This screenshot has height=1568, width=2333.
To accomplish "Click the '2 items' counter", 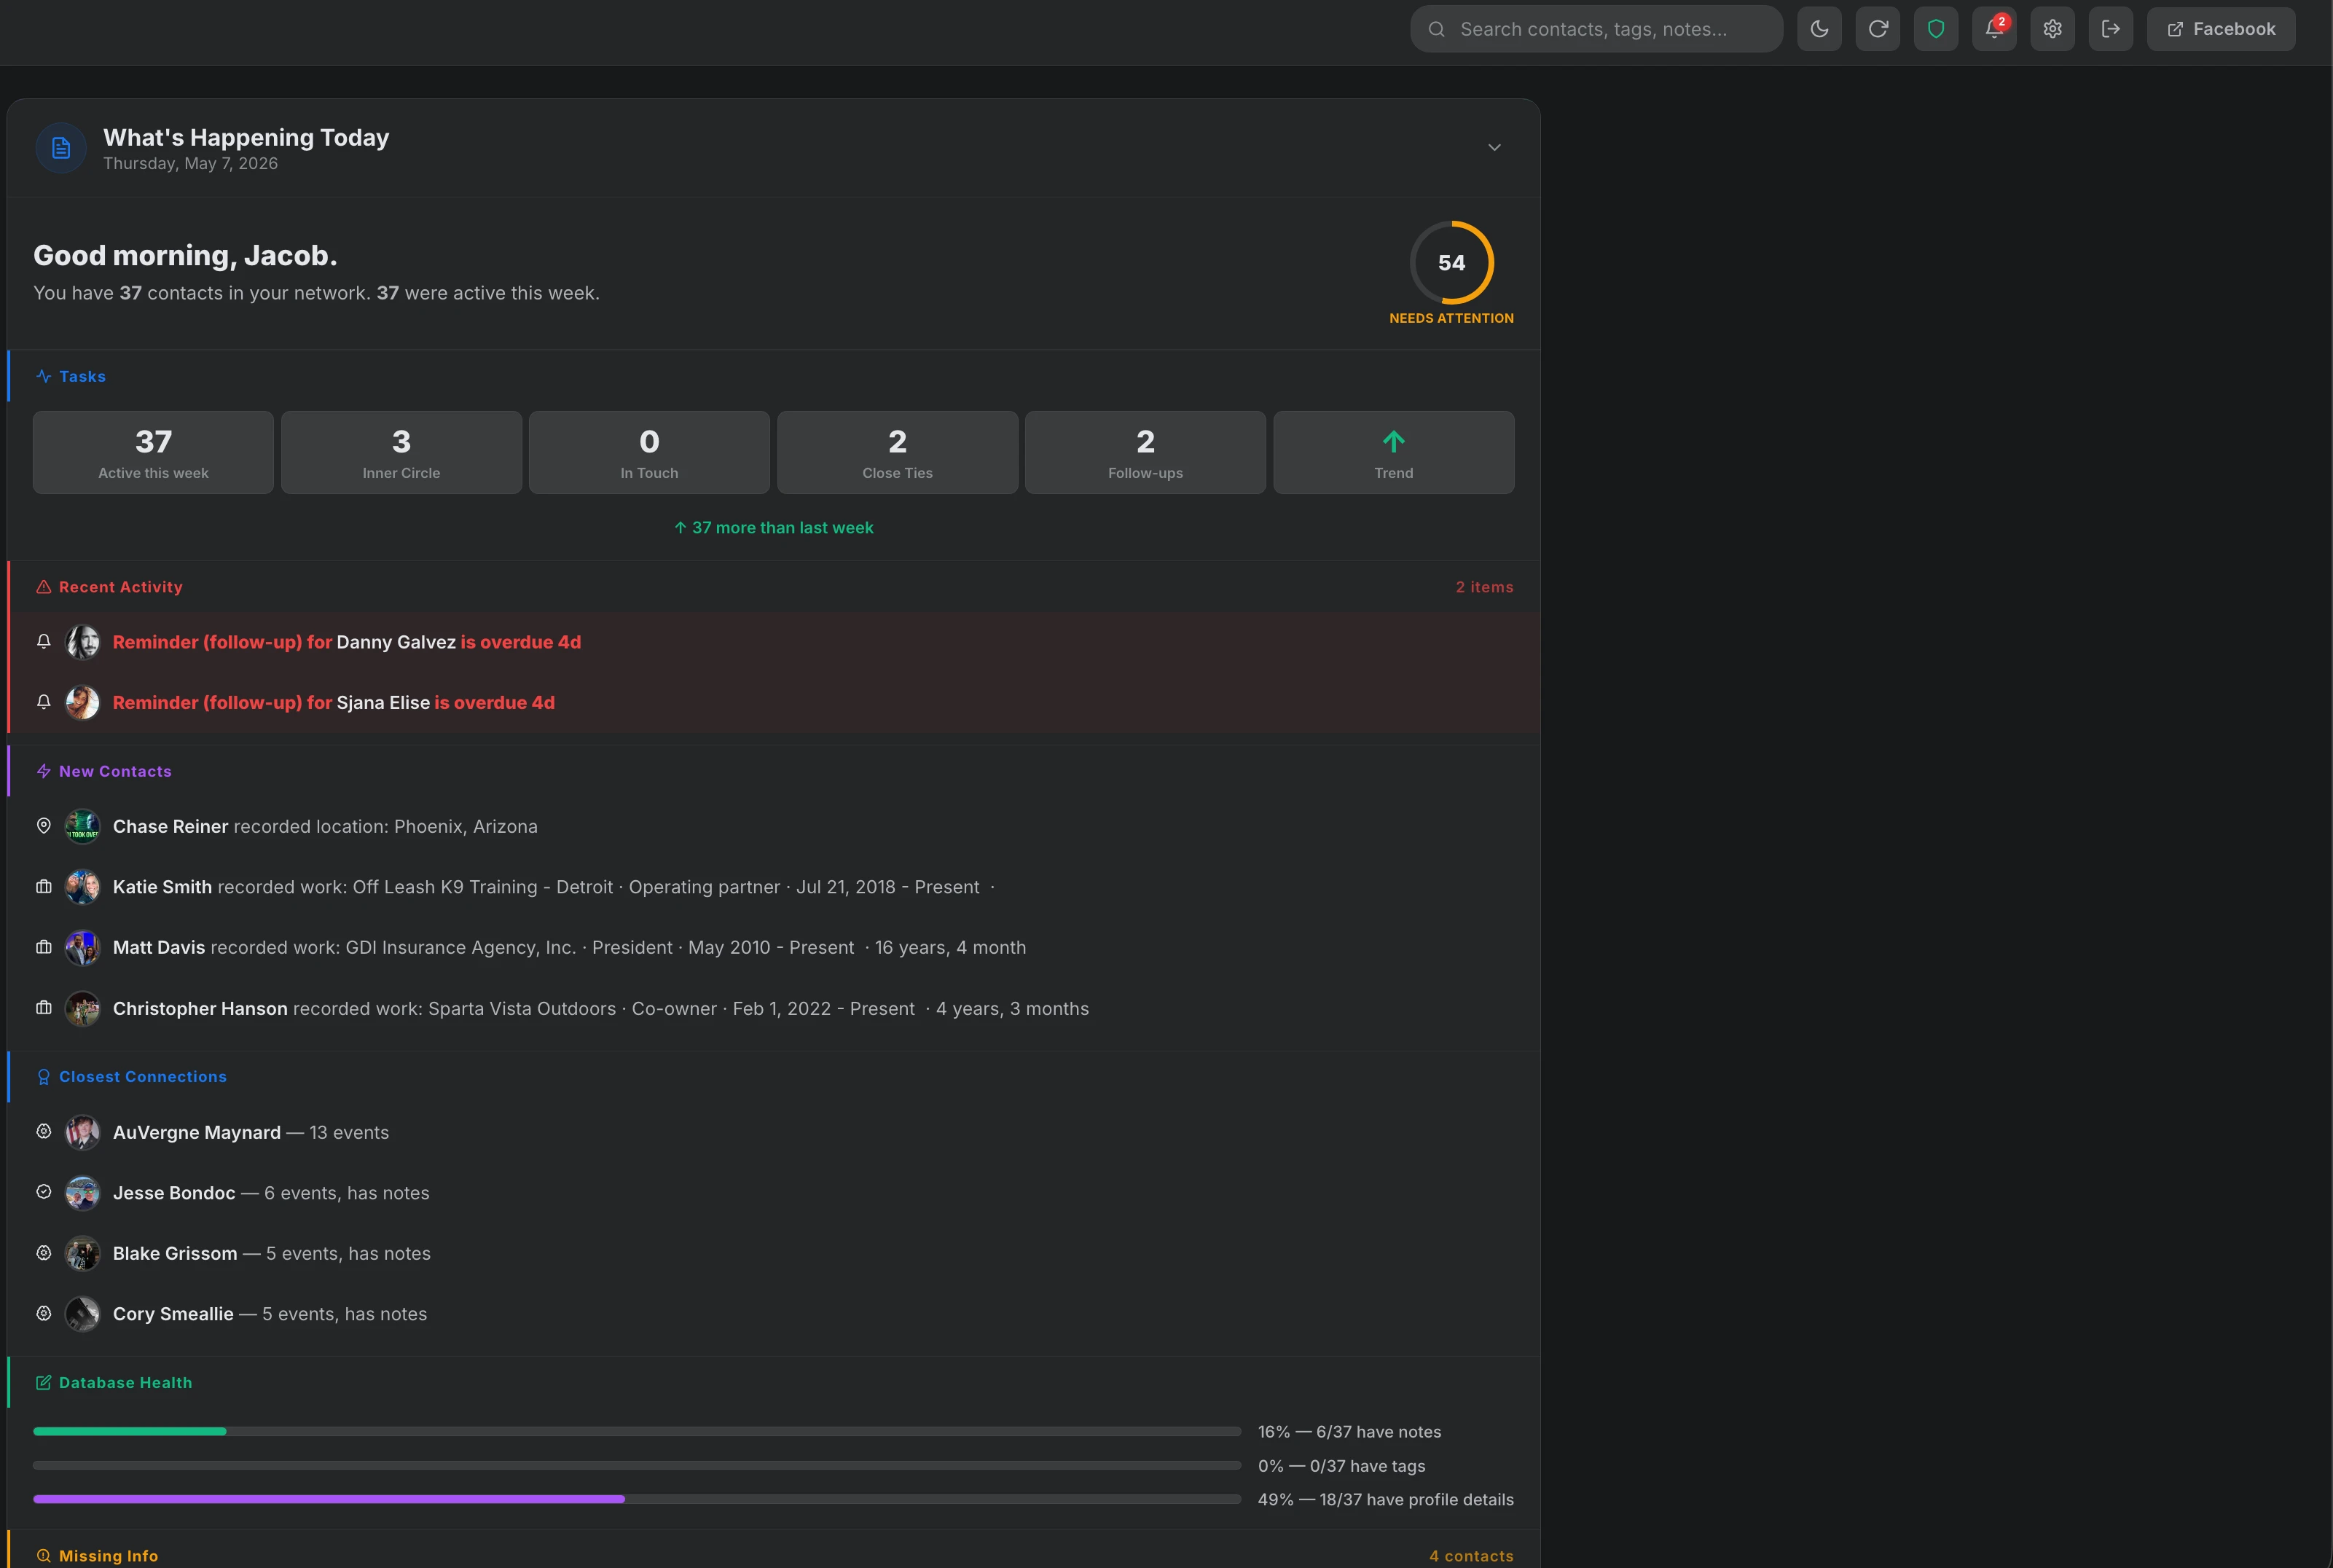I will (x=1484, y=587).
